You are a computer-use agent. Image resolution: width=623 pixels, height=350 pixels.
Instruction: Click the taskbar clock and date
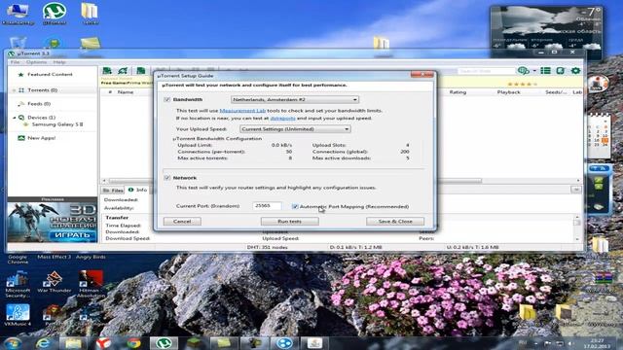coord(597,343)
